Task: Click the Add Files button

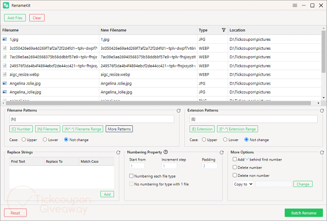Action: tap(15, 18)
